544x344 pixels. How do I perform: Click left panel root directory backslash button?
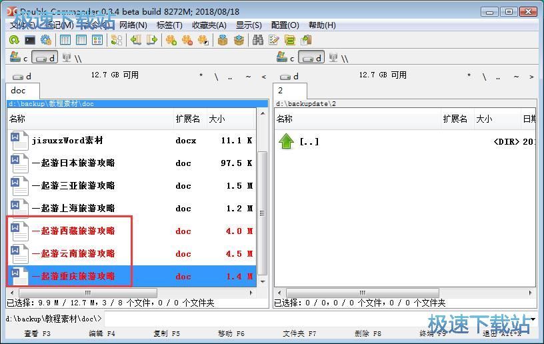pos(216,77)
